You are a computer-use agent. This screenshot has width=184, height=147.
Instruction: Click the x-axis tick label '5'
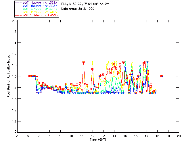pyautogui.click(x=17, y=136)
